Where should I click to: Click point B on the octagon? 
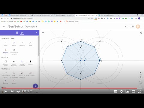click(x=100, y=60)
